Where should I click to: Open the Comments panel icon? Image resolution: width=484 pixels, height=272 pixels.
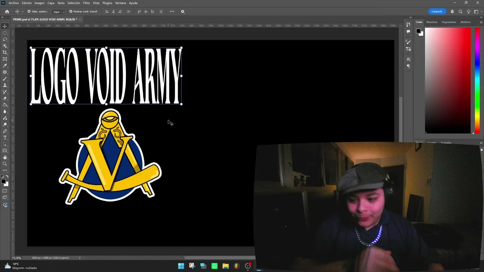coord(408,31)
